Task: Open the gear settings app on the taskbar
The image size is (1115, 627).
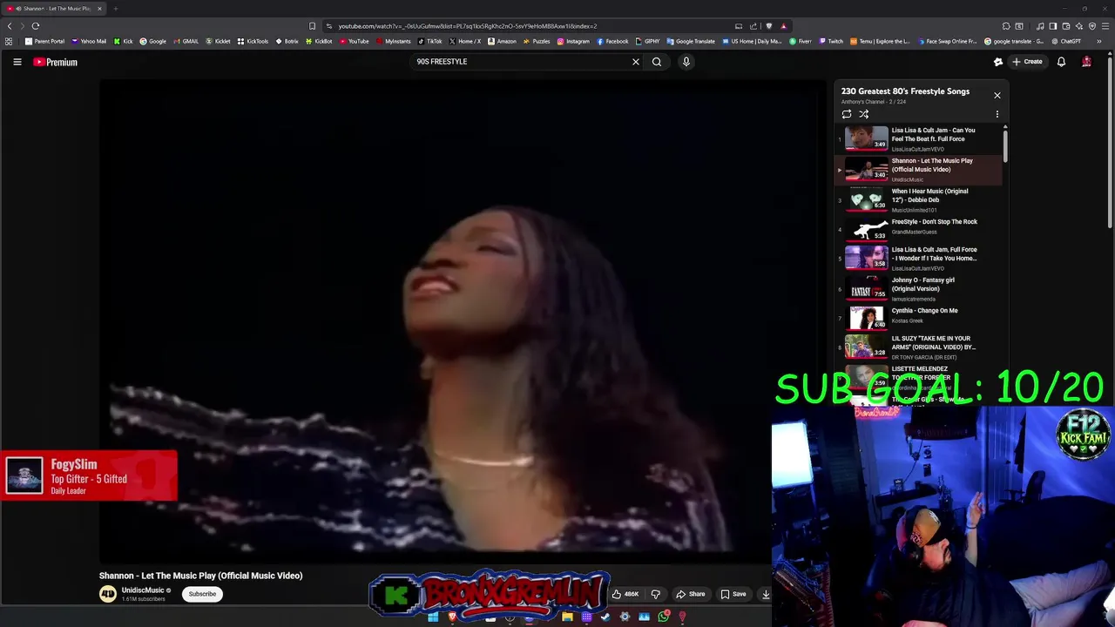Action: coord(625,617)
